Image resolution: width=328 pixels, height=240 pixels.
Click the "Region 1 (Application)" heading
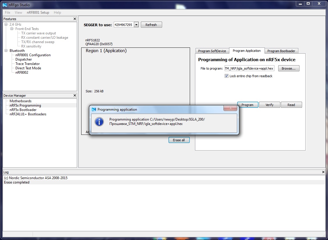coord(106,51)
